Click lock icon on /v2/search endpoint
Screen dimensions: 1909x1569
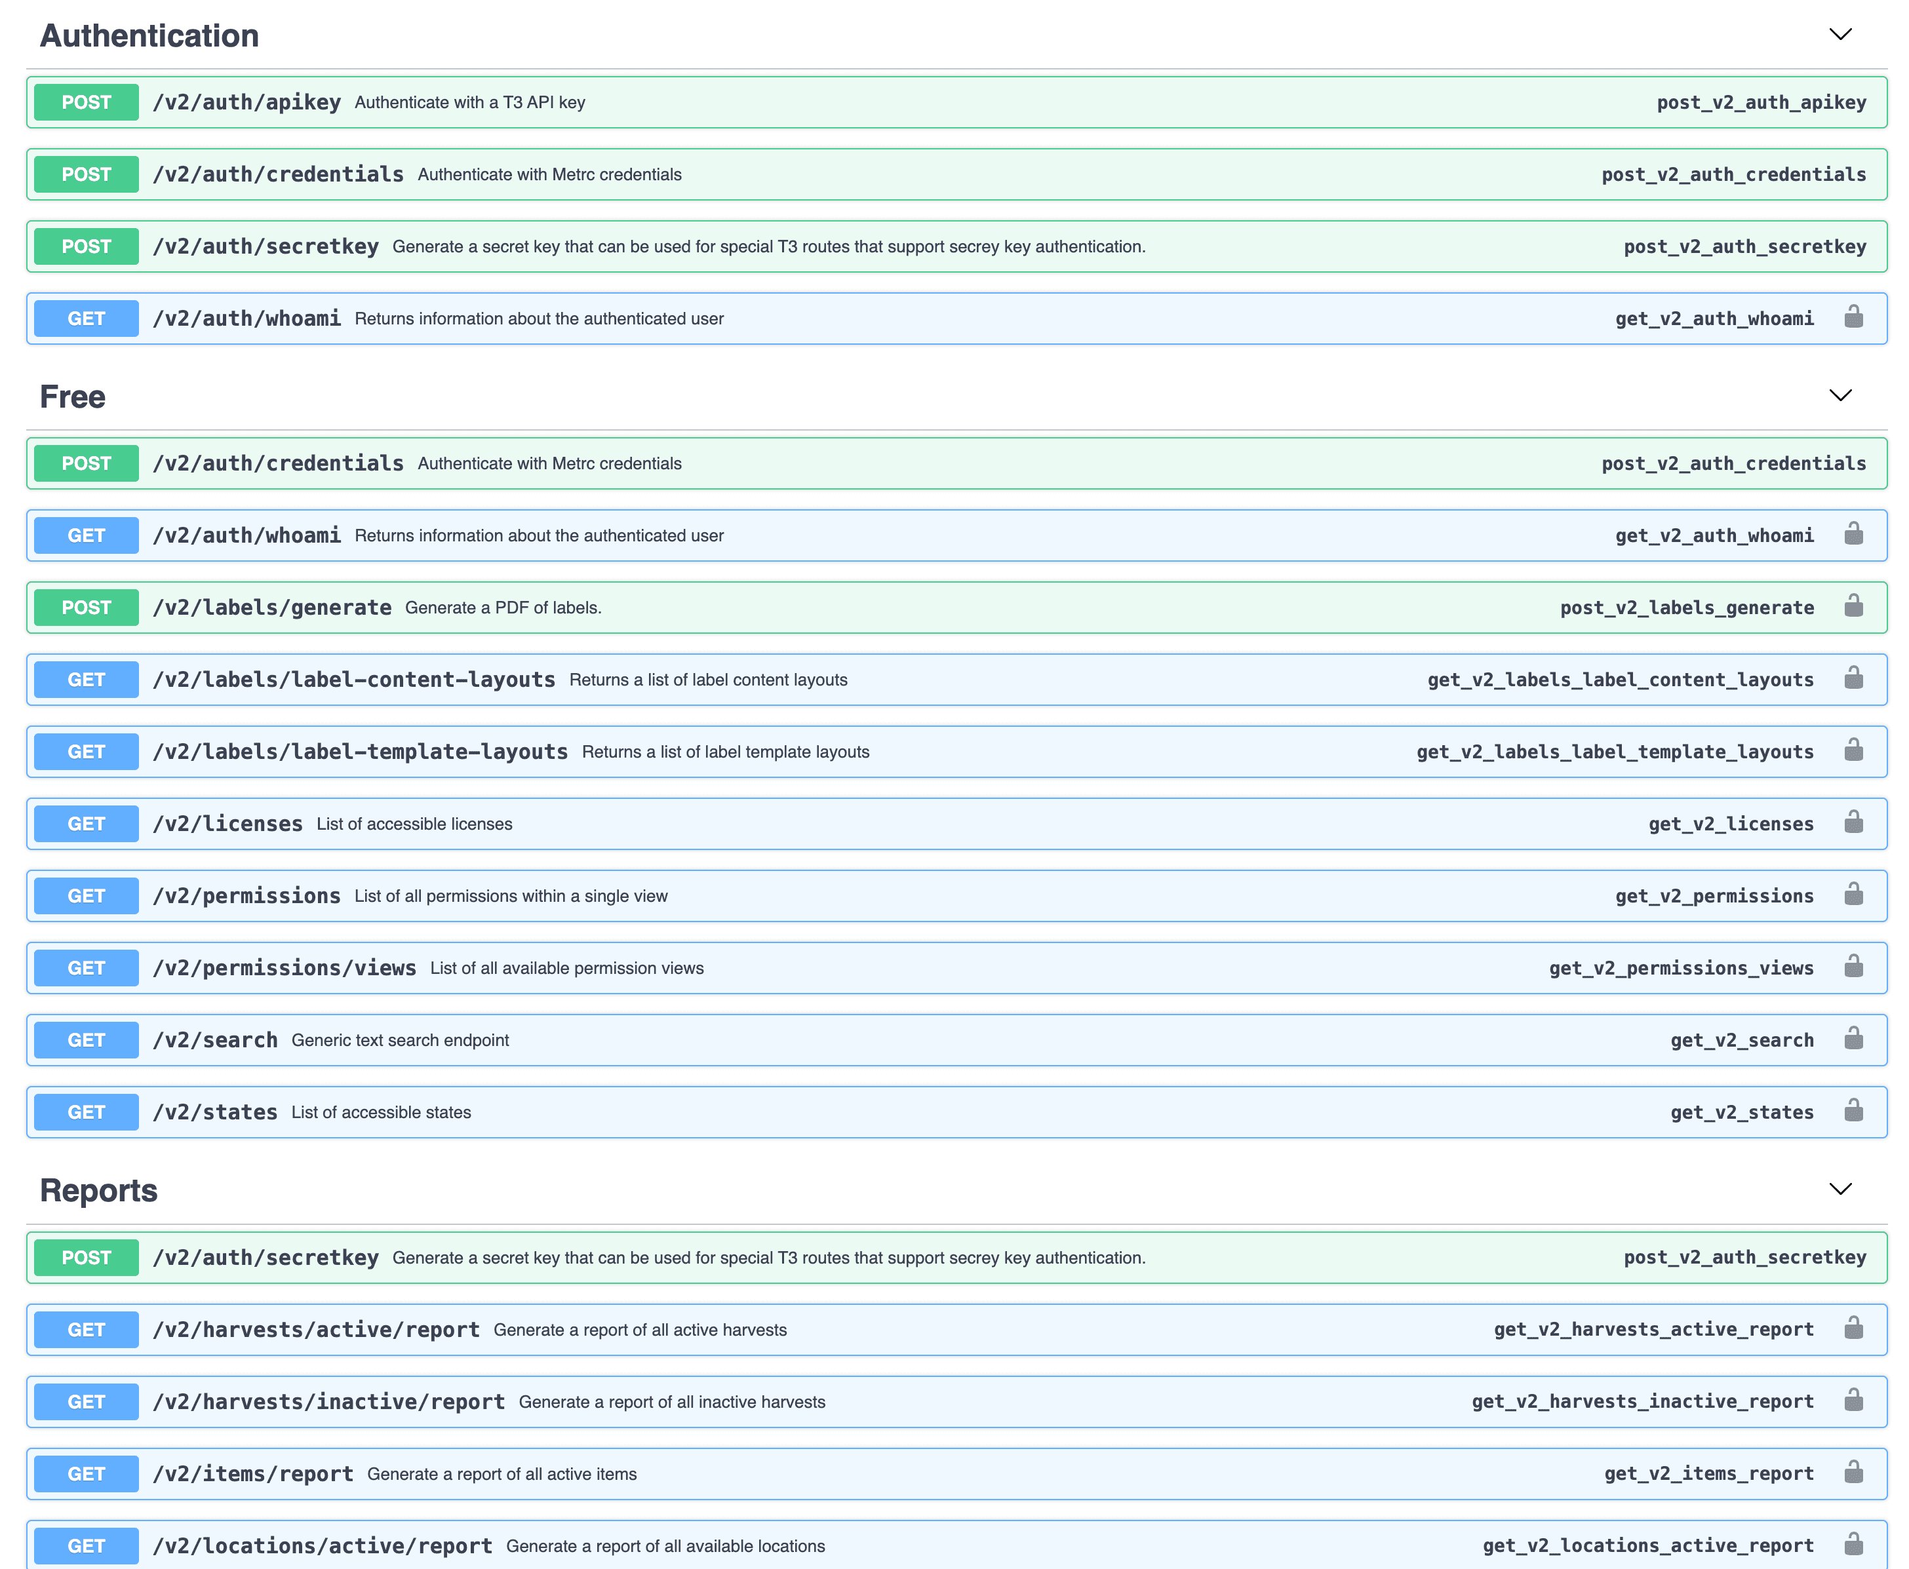pos(1853,1039)
